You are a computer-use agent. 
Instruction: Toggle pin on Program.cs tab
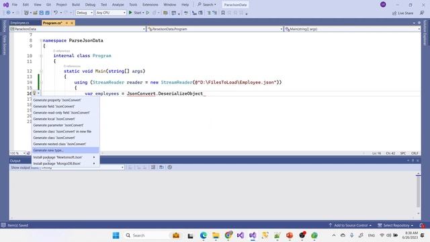coord(67,23)
